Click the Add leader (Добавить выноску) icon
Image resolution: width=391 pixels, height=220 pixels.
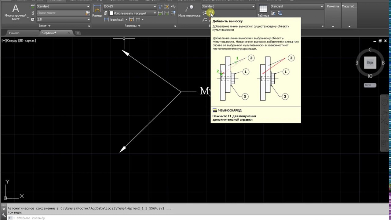click(x=210, y=13)
